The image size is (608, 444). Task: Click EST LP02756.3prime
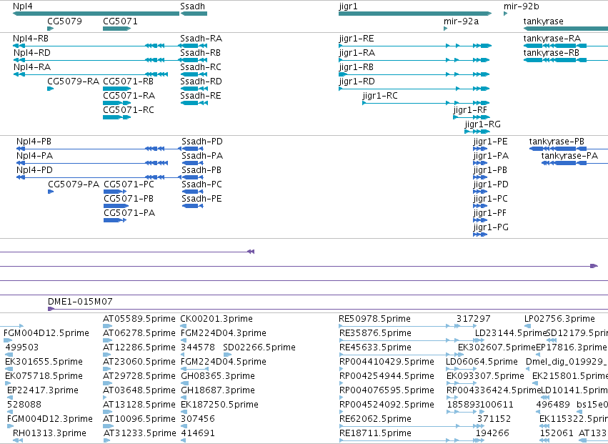coord(528,326)
